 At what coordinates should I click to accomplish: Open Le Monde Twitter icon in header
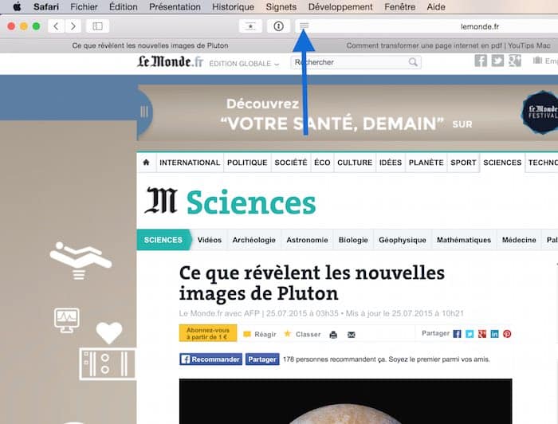pos(497,61)
